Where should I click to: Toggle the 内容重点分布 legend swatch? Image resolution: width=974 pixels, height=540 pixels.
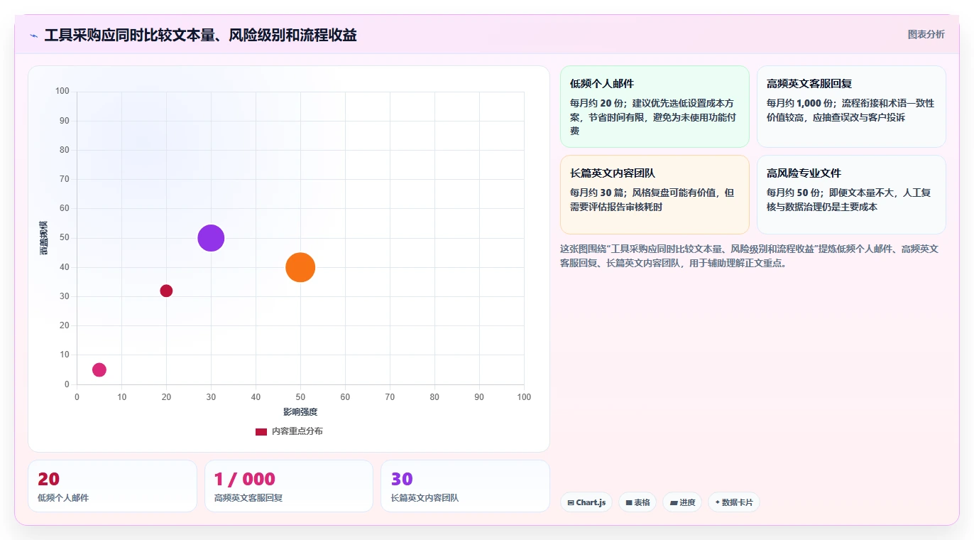point(261,431)
